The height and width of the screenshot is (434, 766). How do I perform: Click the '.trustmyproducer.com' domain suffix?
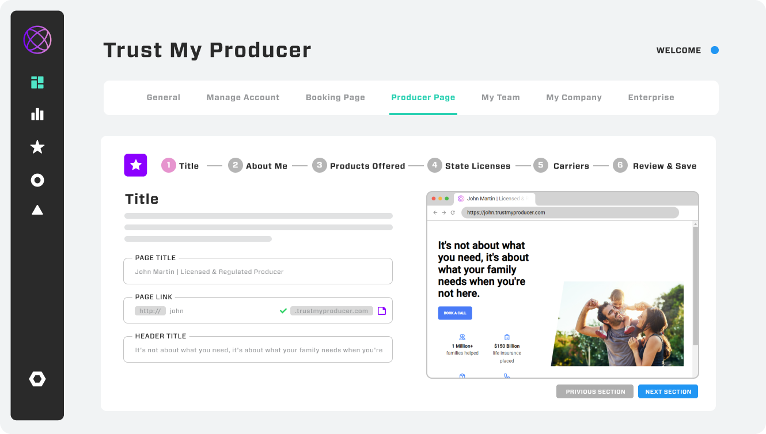331,311
